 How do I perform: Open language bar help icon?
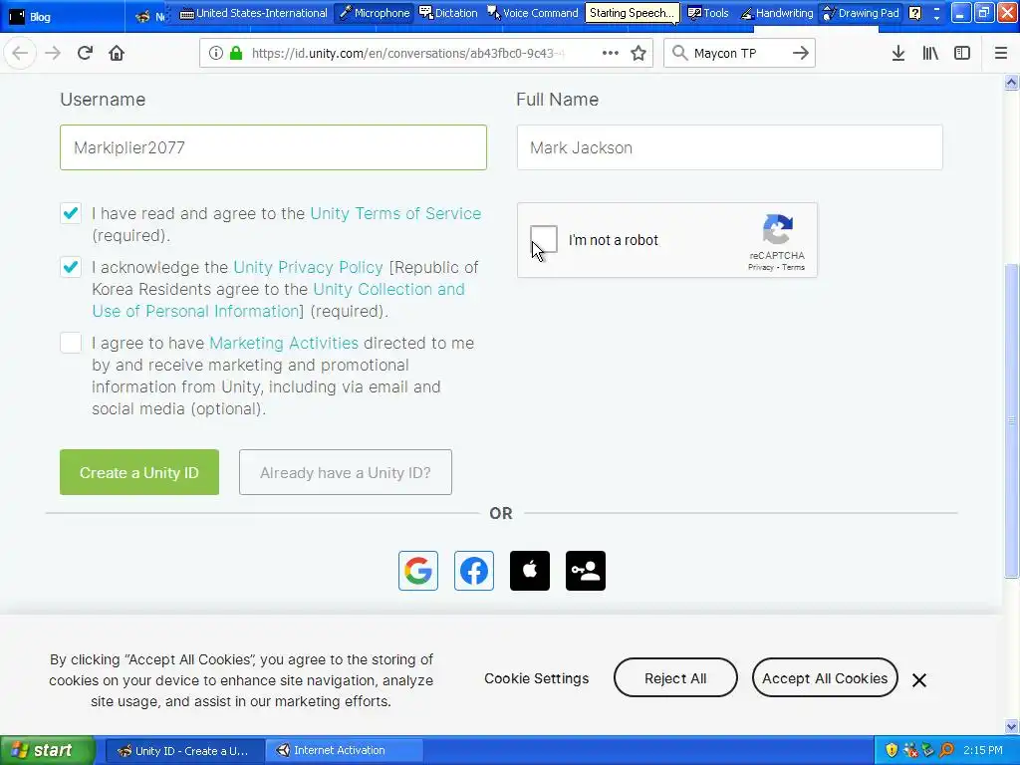tap(915, 13)
